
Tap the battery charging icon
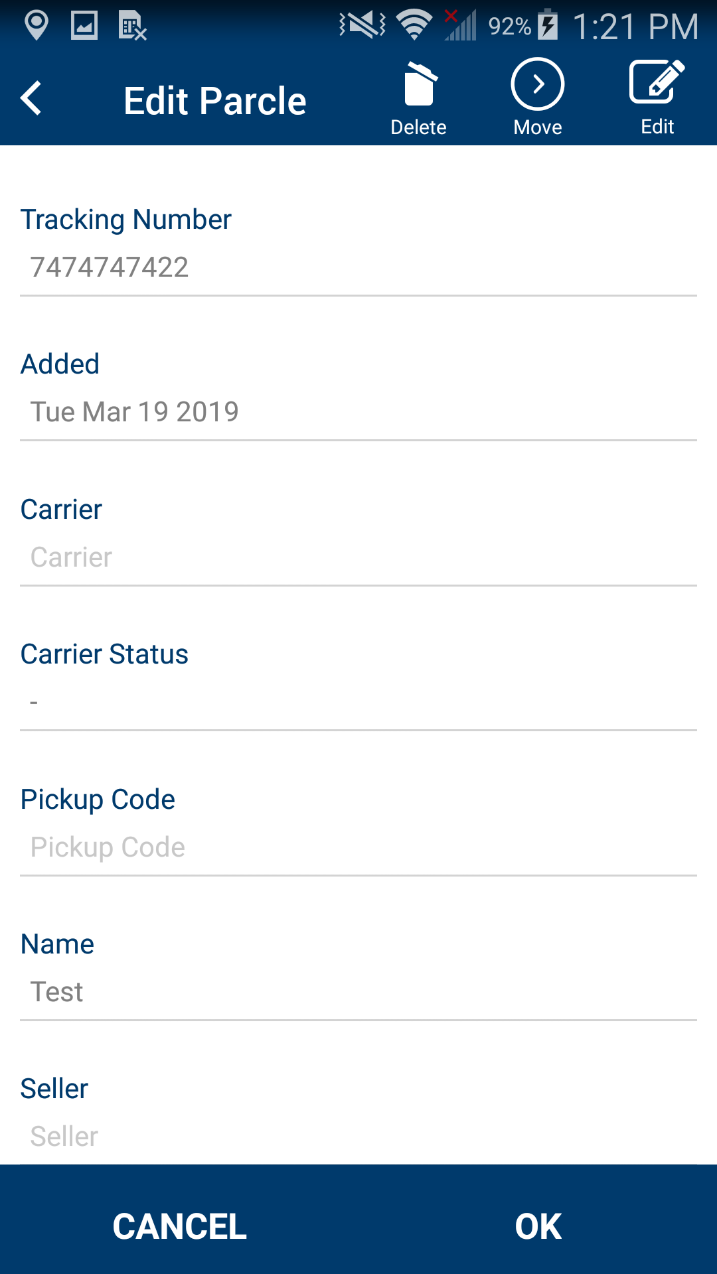(548, 26)
